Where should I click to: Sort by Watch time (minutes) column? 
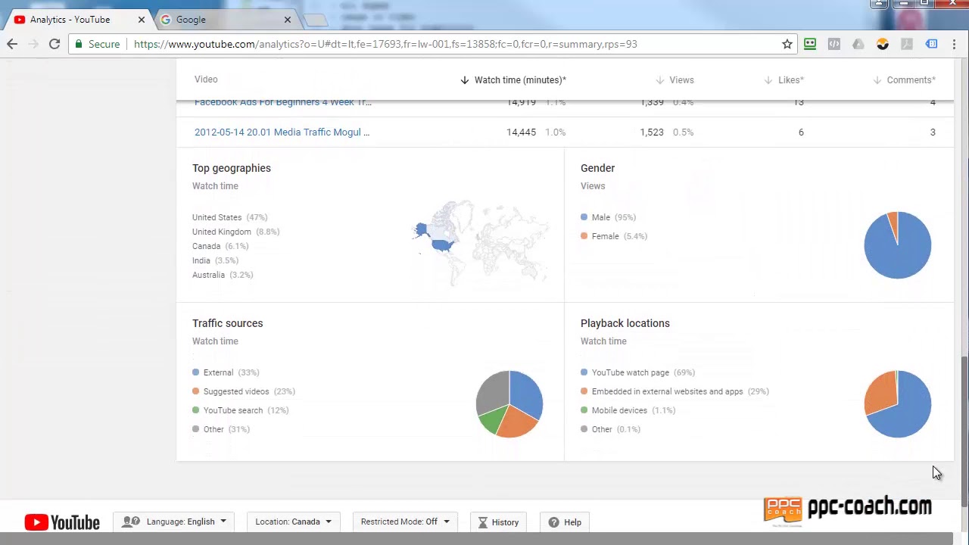pyautogui.click(x=513, y=79)
